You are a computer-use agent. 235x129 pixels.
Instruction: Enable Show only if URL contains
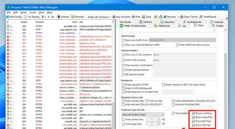point(123,55)
